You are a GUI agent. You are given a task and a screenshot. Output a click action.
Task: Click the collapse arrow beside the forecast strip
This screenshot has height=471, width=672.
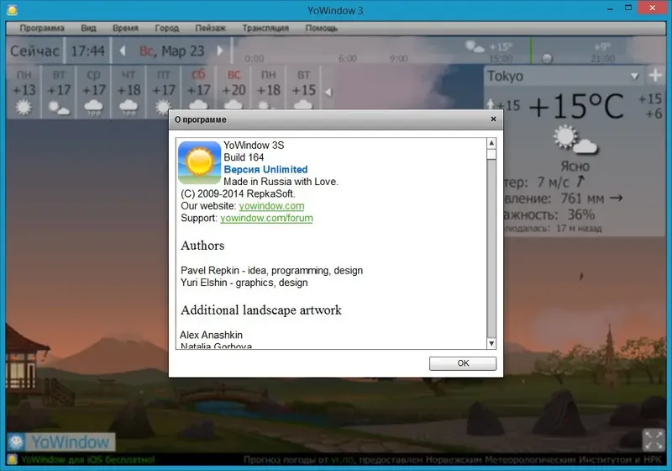328,93
